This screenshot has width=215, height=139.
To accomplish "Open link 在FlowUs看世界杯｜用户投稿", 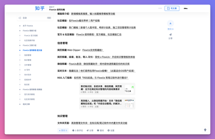I will (84, 21).
